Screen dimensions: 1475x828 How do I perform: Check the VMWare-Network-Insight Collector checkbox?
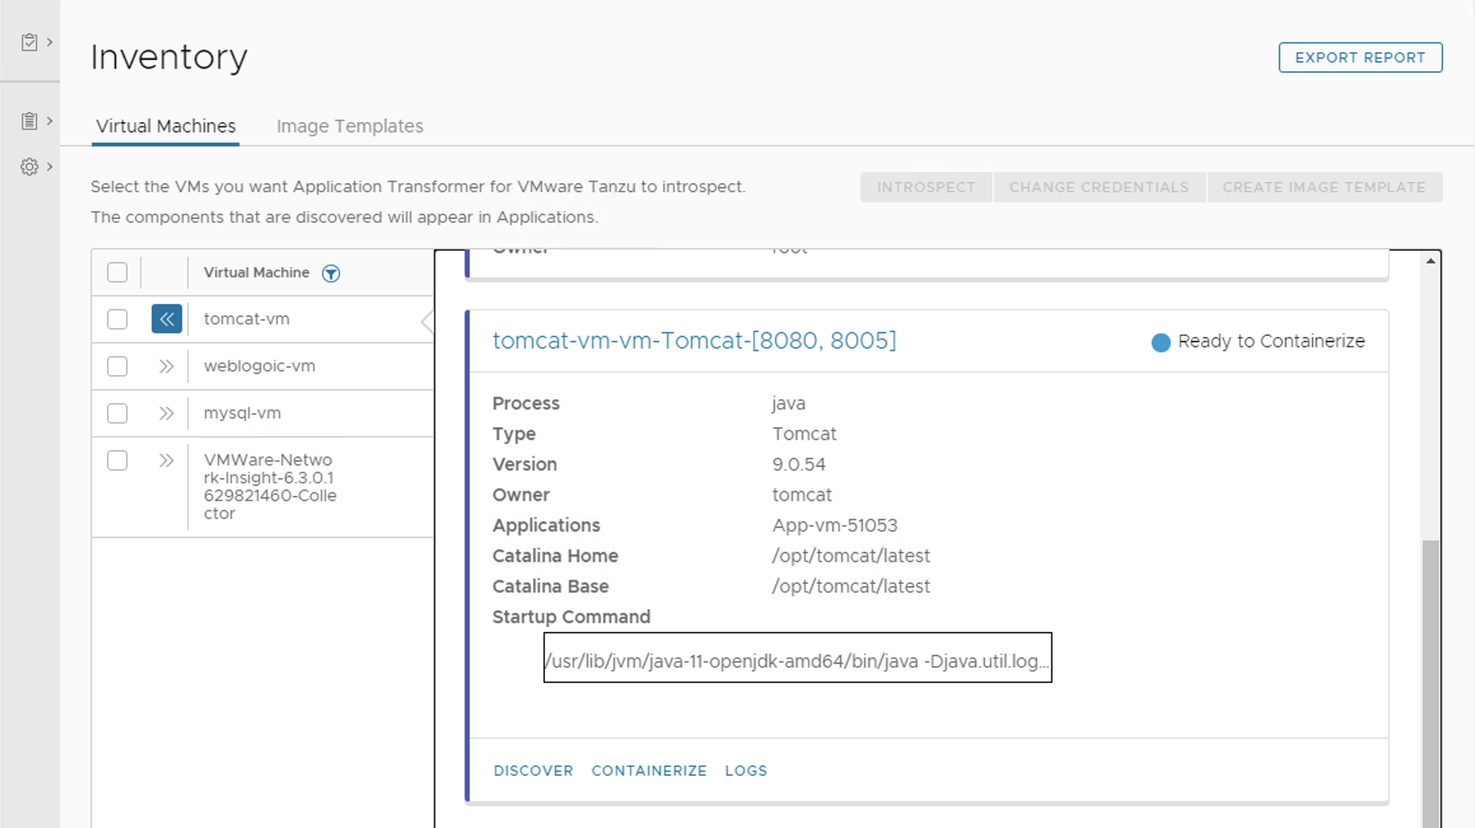(117, 460)
